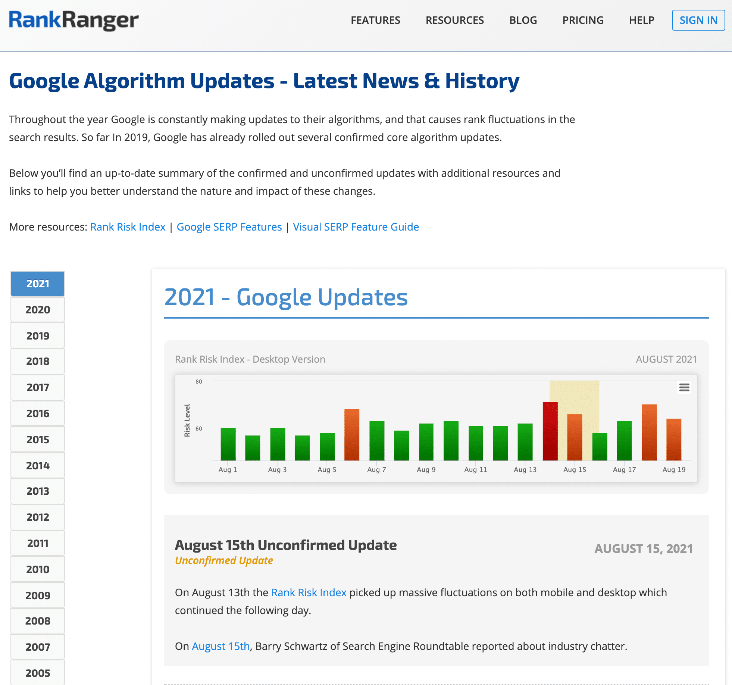Viewport: 732px width, 685px height.
Task: Select the 2019 year tab
Action: tap(38, 336)
